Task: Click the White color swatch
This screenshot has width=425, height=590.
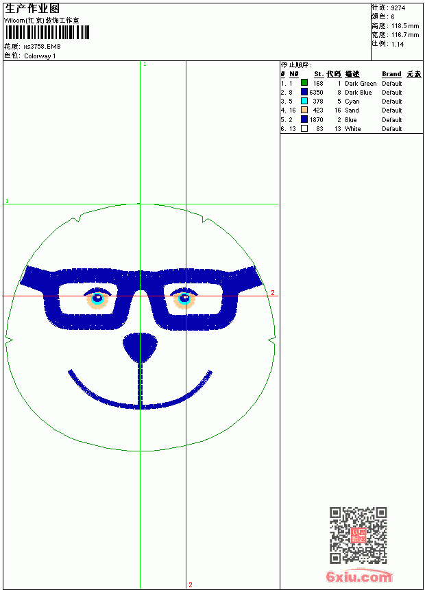Action: click(x=304, y=128)
